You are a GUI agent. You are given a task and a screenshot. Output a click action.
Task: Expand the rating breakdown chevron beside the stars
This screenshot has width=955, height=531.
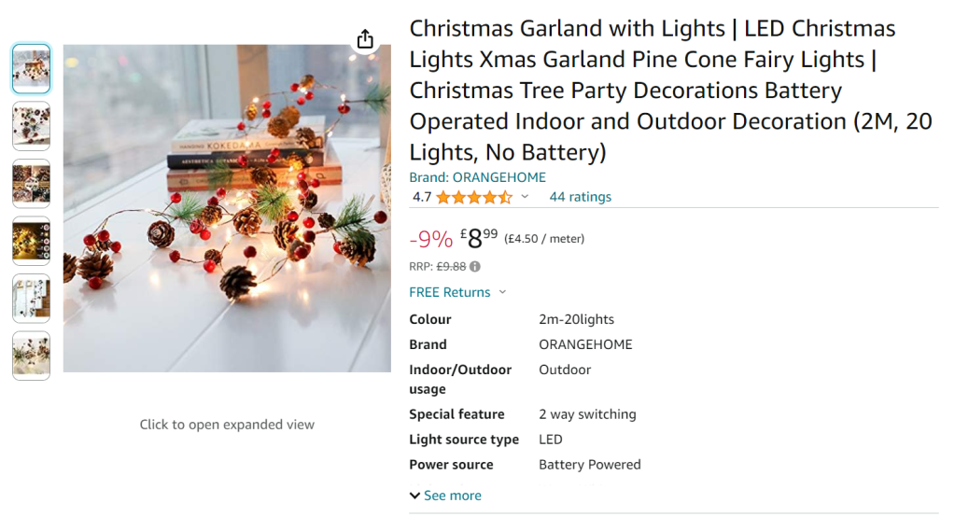[x=525, y=197]
